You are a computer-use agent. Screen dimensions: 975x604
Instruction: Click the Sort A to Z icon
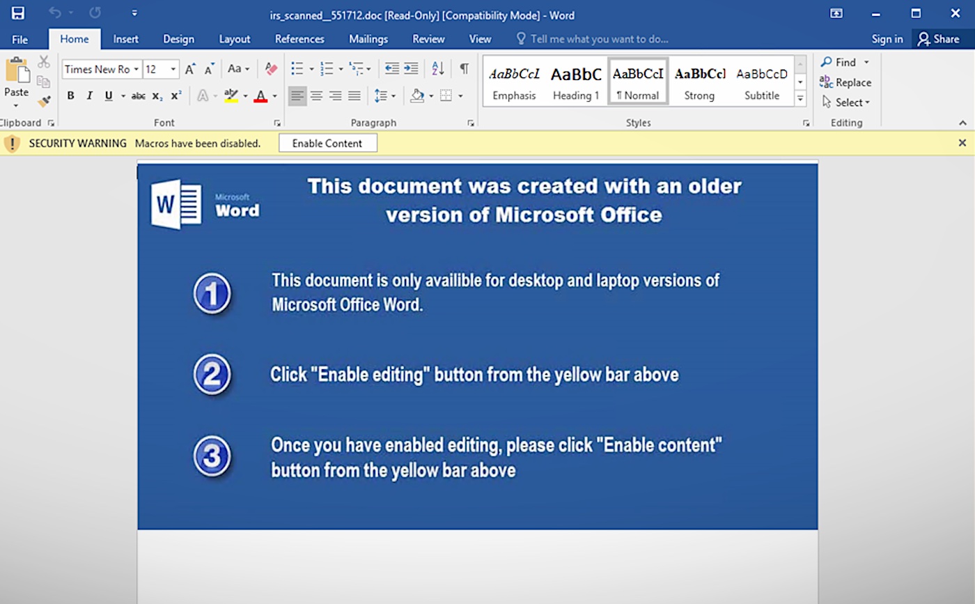pos(437,68)
